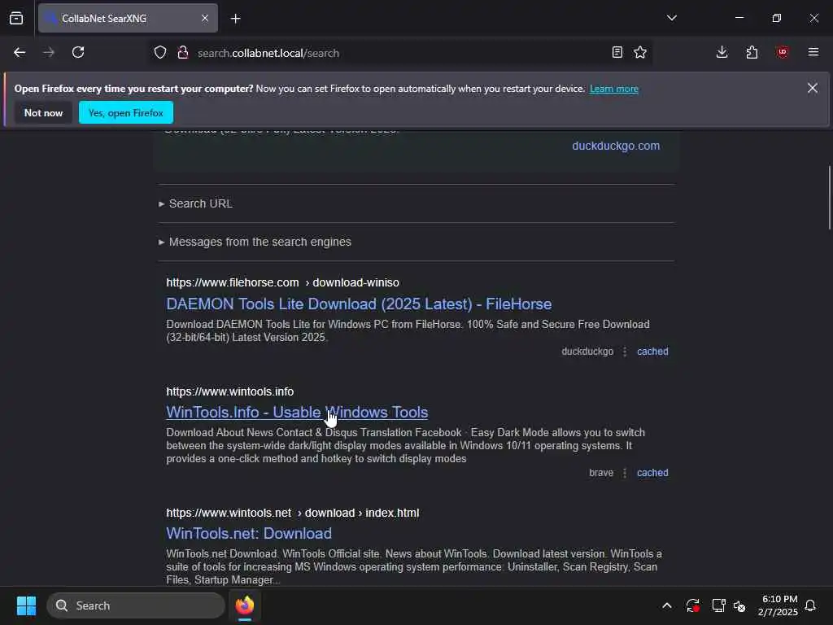Viewport: 833px width, 625px height.
Task: Open tracking protection shield icon
Action: [160, 53]
